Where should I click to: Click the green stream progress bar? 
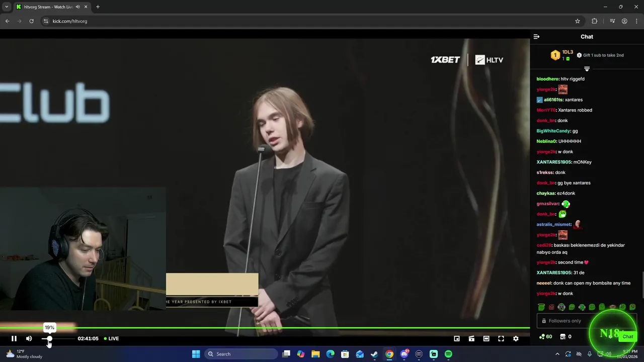tap(265, 328)
